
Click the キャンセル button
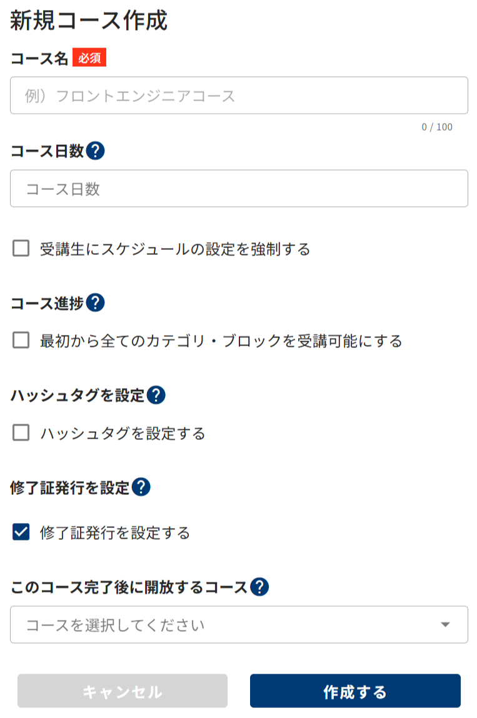point(123,691)
